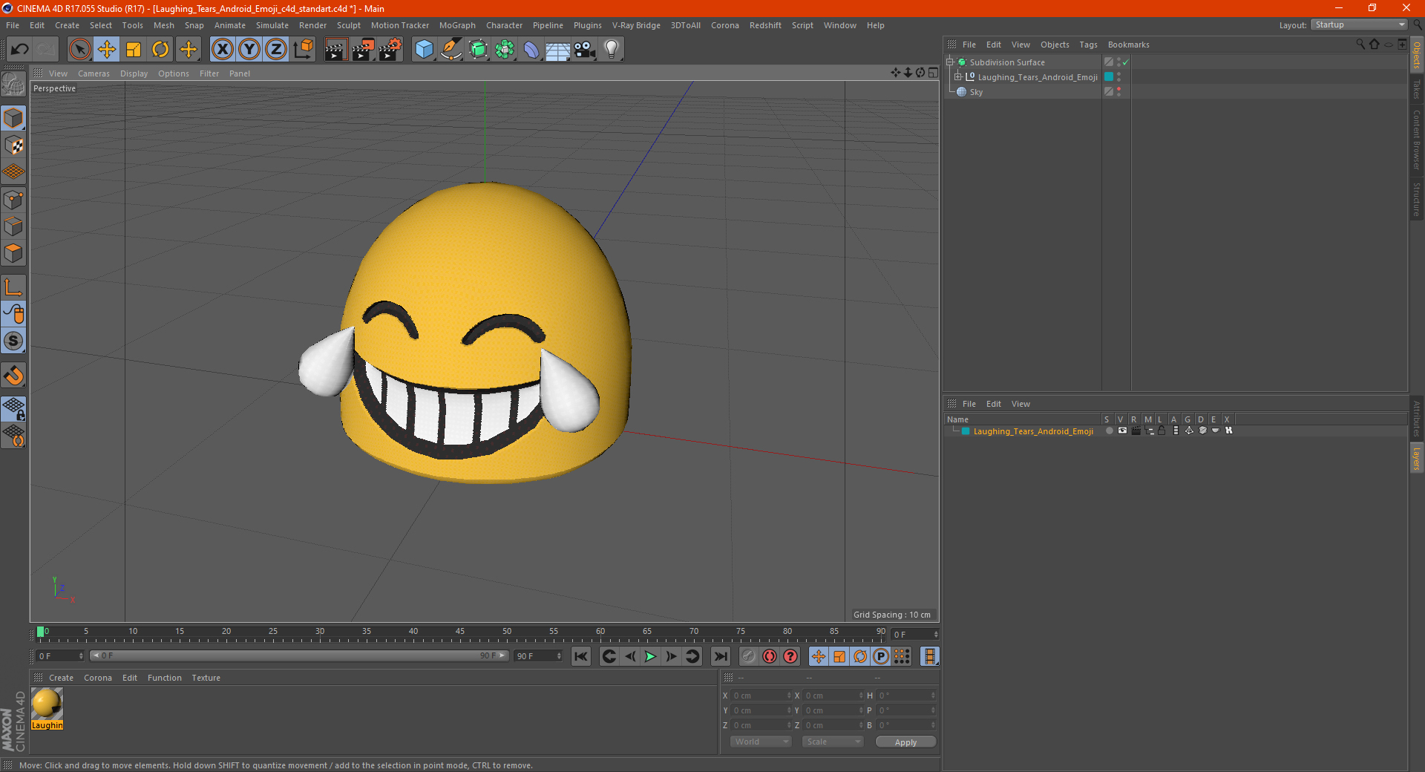Viewport: 1425px width, 772px height.
Task: Toggle Autokeying button
Action: coord(770,656)
